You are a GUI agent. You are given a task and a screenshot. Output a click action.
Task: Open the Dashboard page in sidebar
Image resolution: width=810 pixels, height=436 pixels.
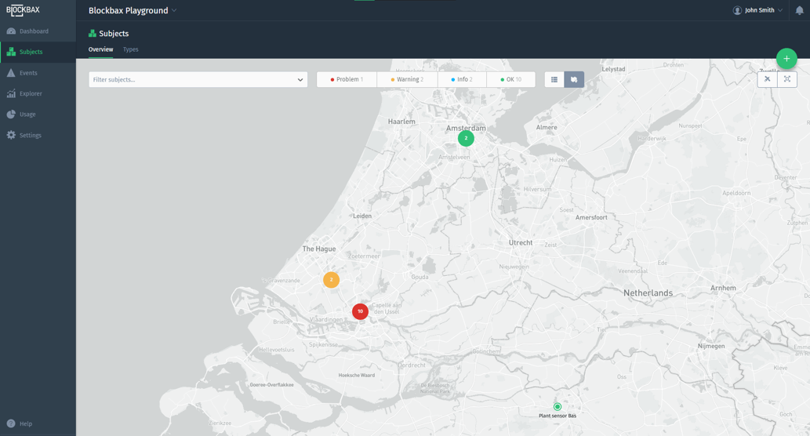click(x=33, y=31)
